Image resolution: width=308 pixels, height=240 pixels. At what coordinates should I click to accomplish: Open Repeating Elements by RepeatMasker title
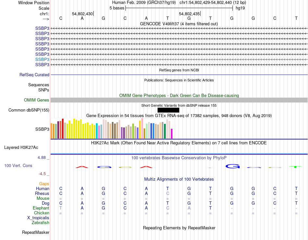click(179, 228)
